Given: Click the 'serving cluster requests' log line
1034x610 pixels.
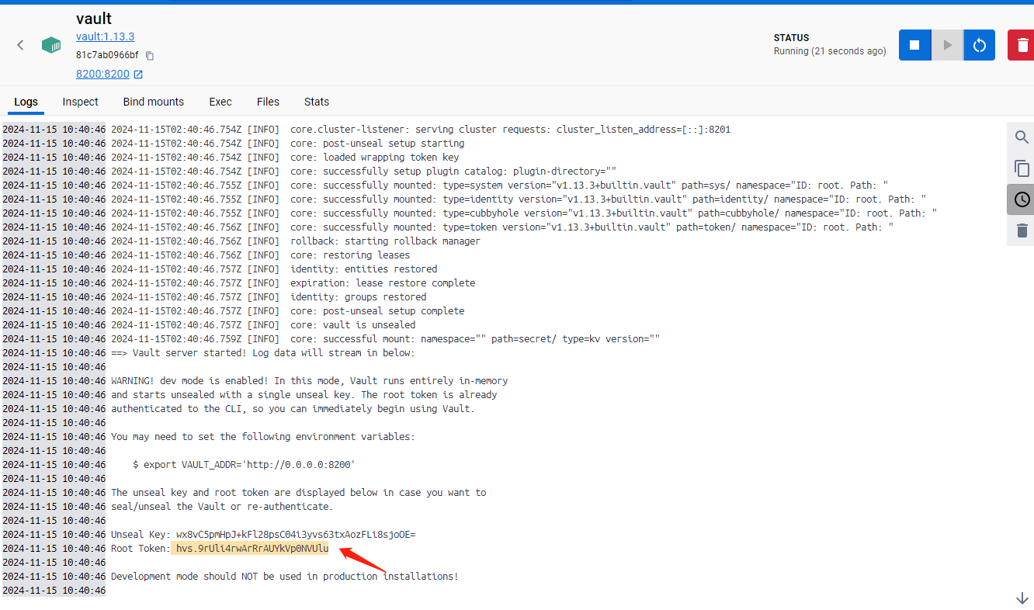Looking at the screenshot, I should [x=421, y=130].
